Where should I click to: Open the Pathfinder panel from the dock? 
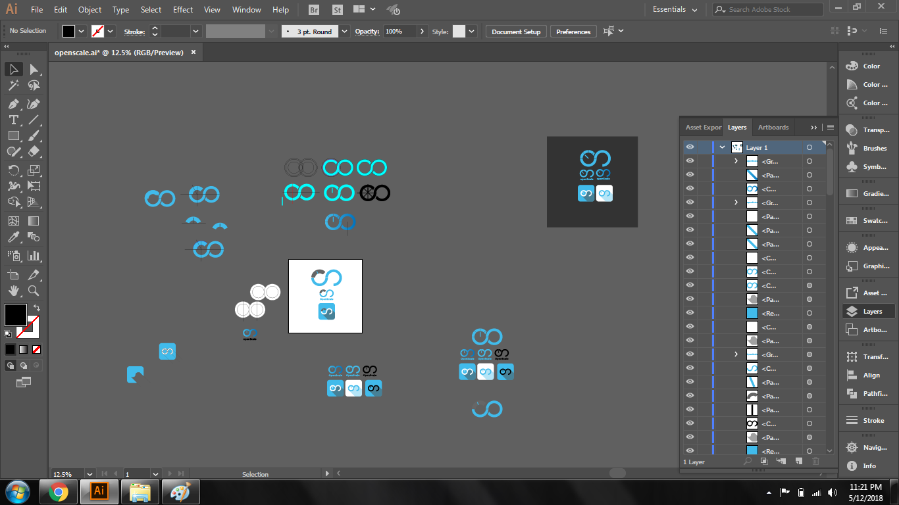point(867,393)
